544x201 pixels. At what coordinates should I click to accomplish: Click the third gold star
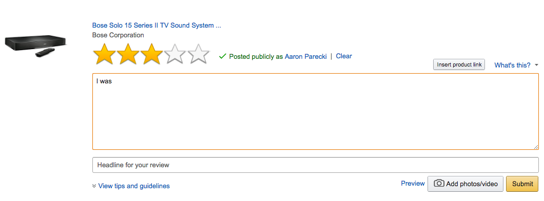151,54
